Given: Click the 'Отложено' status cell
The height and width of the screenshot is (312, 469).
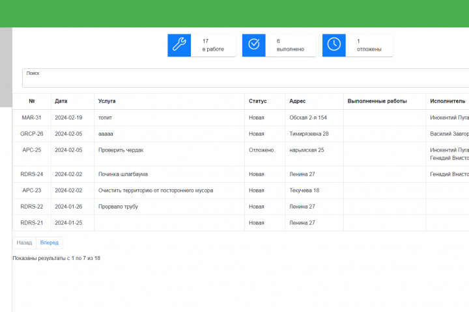Looking at the screenshot, I should pos(261,150).
